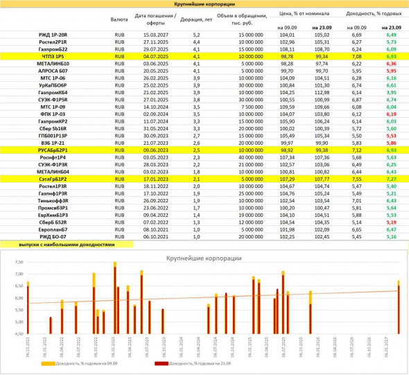Select the highlighted ЧТПЗ 1Р5 row name

(53, 57)
